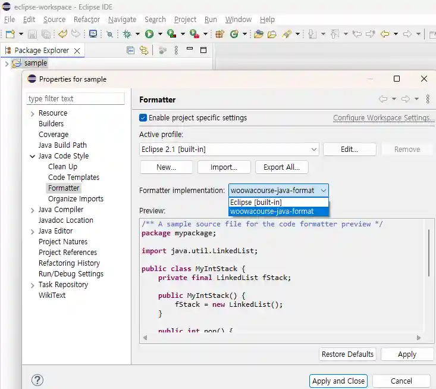
Task: Open the Formatter implementation combo box
Action: click(278, 191)
